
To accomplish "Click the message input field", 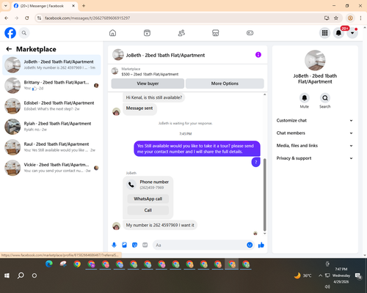I will click(200, 245).
